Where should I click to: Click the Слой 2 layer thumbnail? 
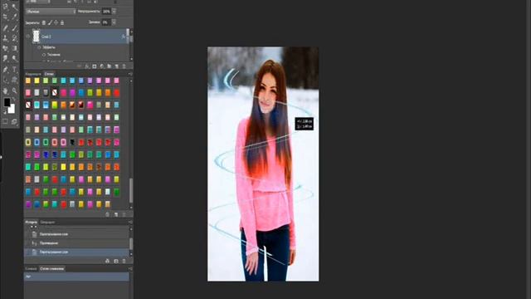click(x=36, y=37)
